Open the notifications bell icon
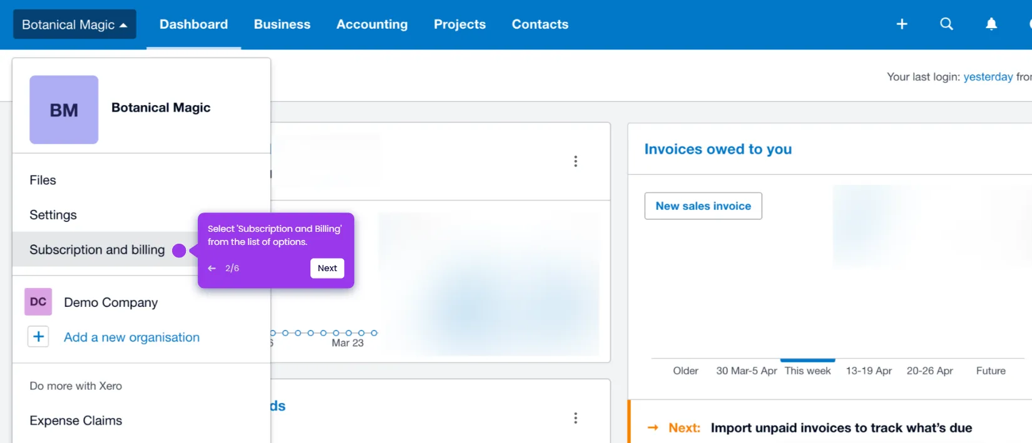This screenshot has height=443, width=1032. [991, 24]
